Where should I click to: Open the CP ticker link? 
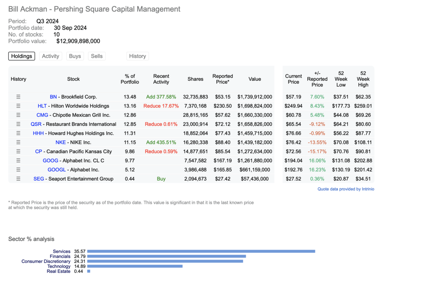(x=39, y=151)
